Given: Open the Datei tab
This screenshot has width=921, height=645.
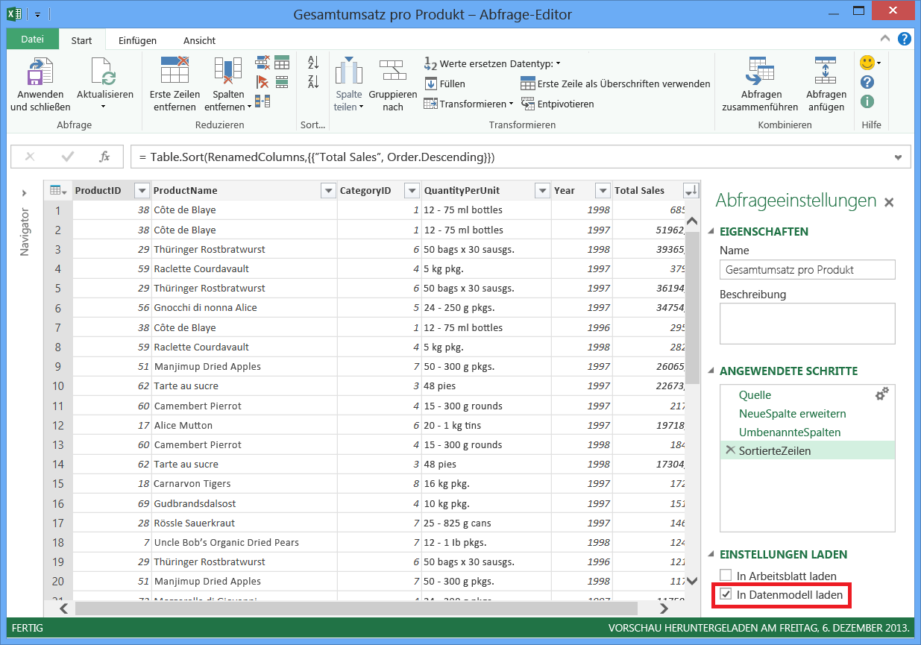Looking at the screenshot, I should (32, 40).
